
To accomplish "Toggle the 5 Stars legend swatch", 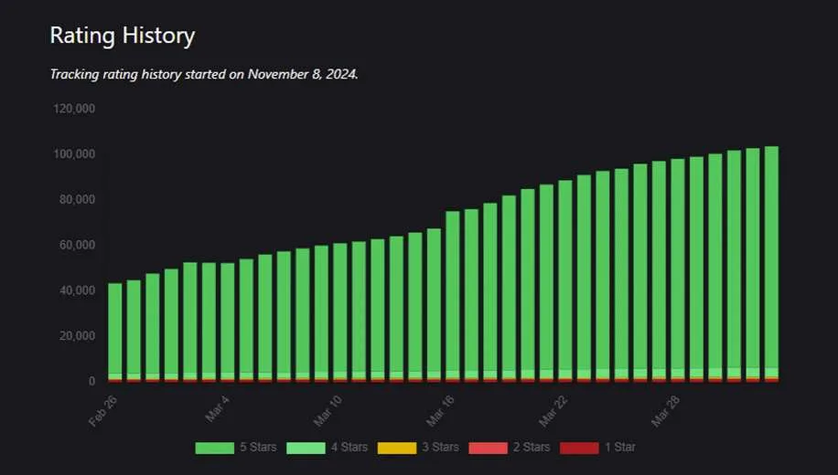I will (x=215, y=448).
